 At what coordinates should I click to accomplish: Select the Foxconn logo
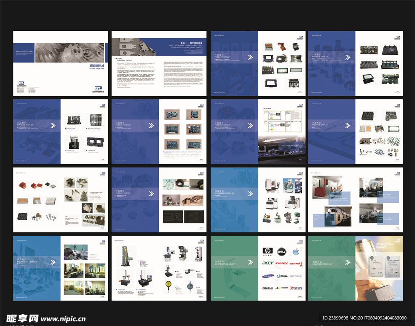pos(297,288)
